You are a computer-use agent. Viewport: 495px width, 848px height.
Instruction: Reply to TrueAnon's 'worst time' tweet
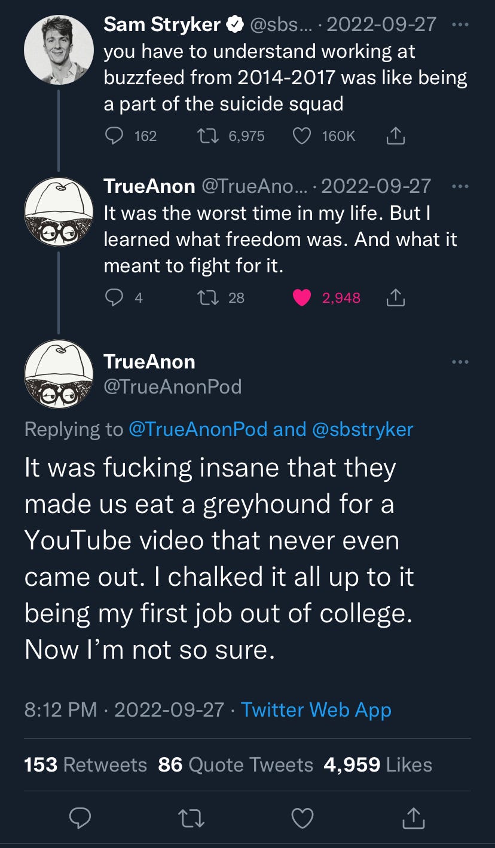[x=114, y=297]
